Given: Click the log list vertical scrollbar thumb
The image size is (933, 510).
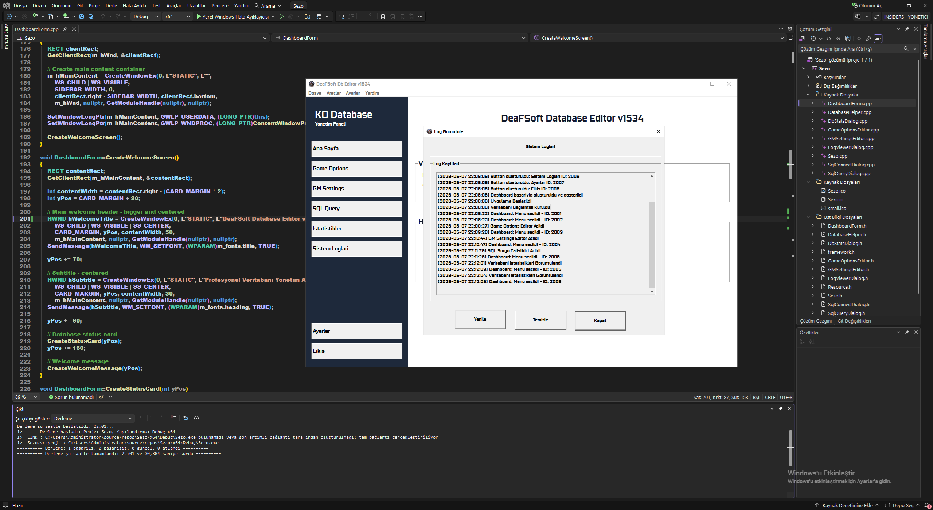Looking at the screenshot, I should [652, 244].
